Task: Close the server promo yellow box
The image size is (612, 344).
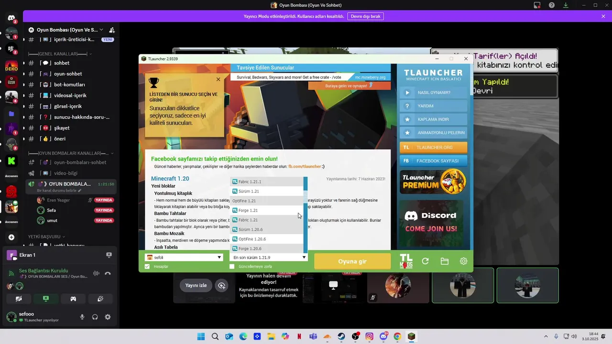Action: [218, 79]
